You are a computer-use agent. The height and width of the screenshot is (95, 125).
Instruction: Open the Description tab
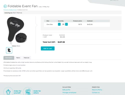coord(9,58)
